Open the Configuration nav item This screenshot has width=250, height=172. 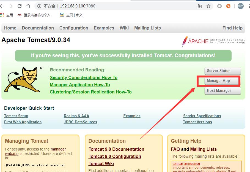pyautogui.click(x=74, y=28)
